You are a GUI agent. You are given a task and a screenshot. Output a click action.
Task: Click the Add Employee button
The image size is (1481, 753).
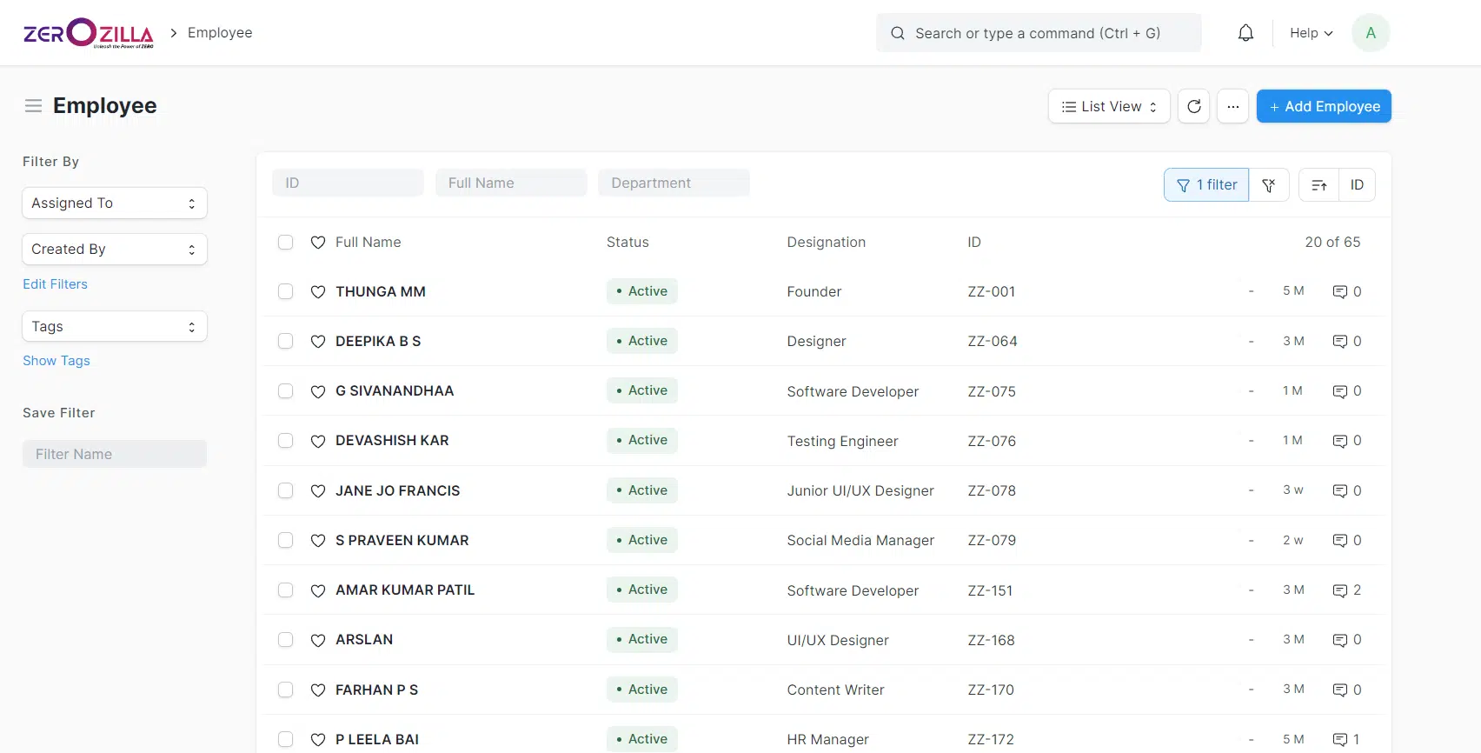[1323, 106]
